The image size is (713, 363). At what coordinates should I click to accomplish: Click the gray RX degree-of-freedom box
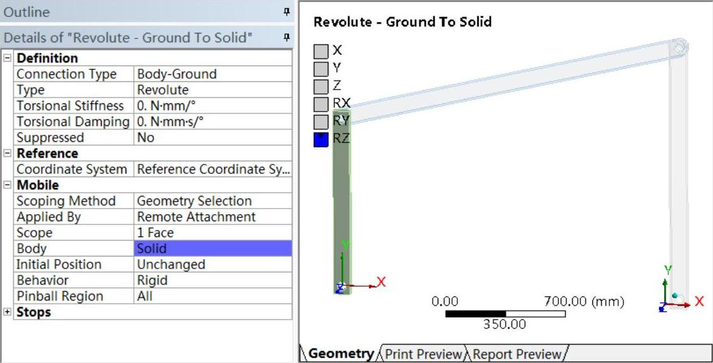321,103
